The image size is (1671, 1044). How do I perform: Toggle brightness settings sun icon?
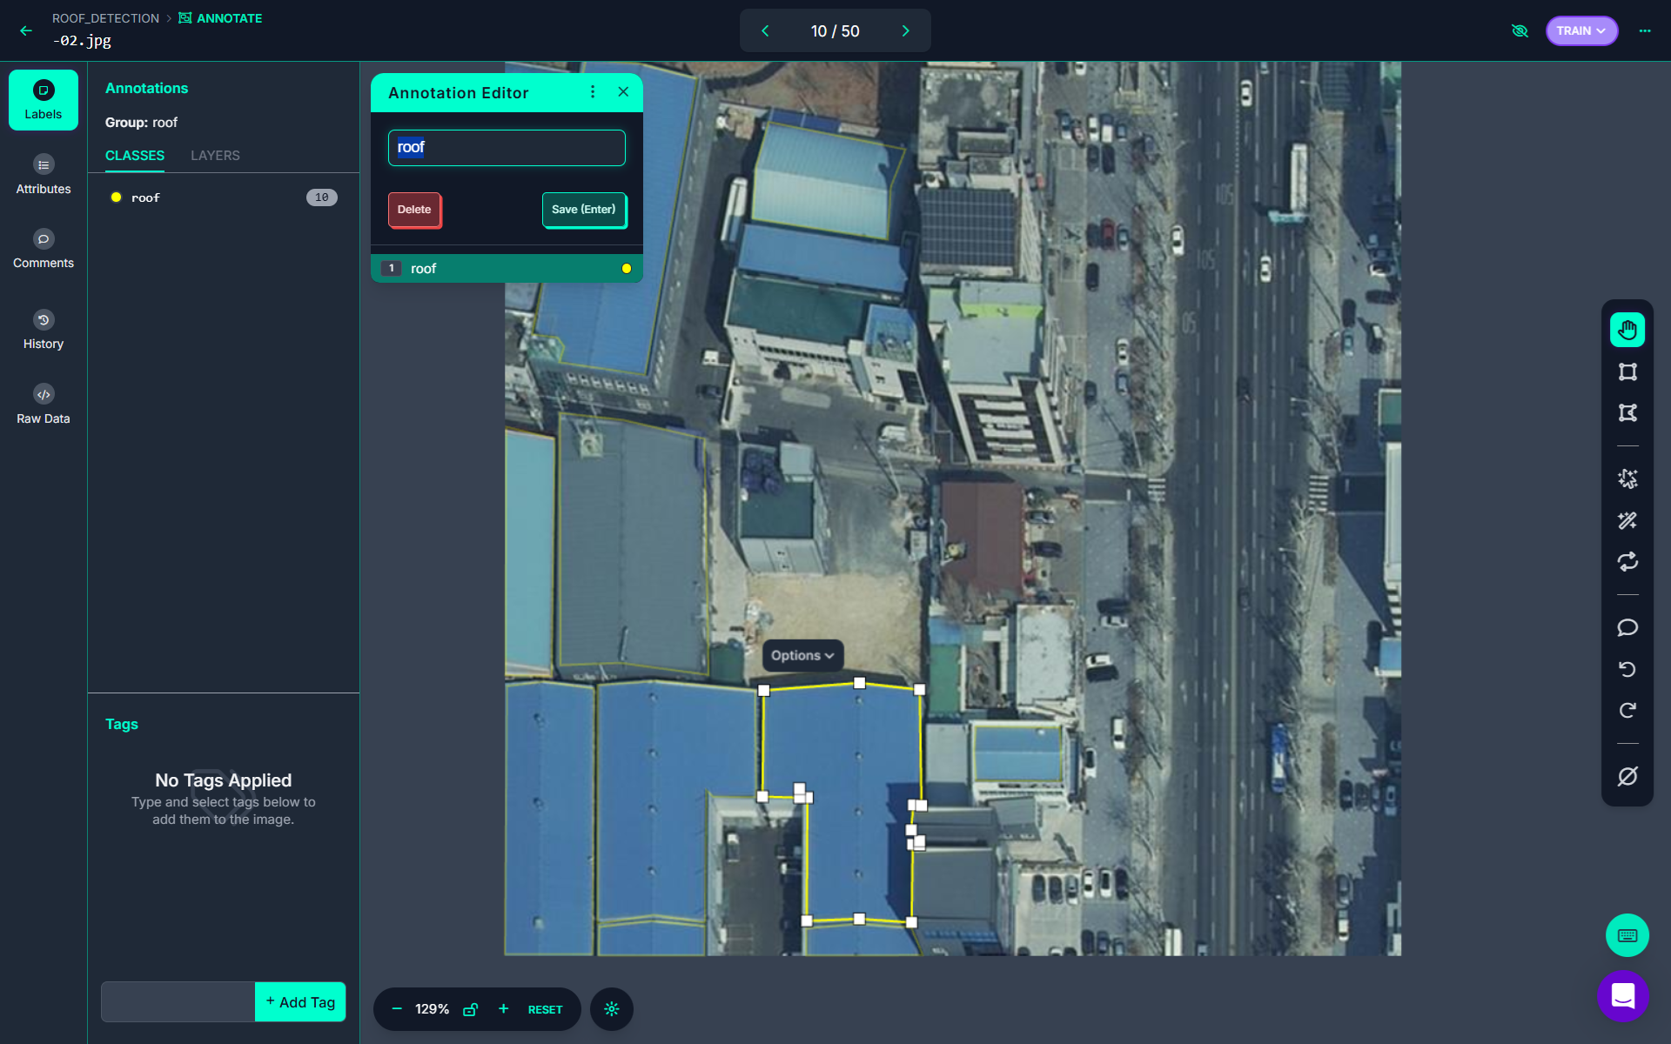coord(611,1009)
